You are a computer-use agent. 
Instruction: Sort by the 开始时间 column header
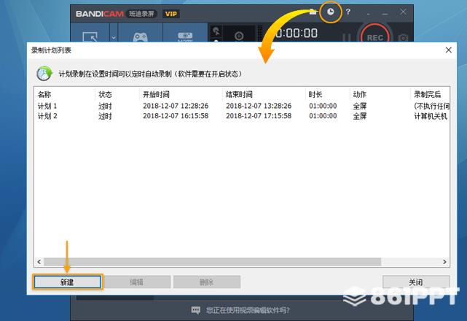click(x=156, y=95)
